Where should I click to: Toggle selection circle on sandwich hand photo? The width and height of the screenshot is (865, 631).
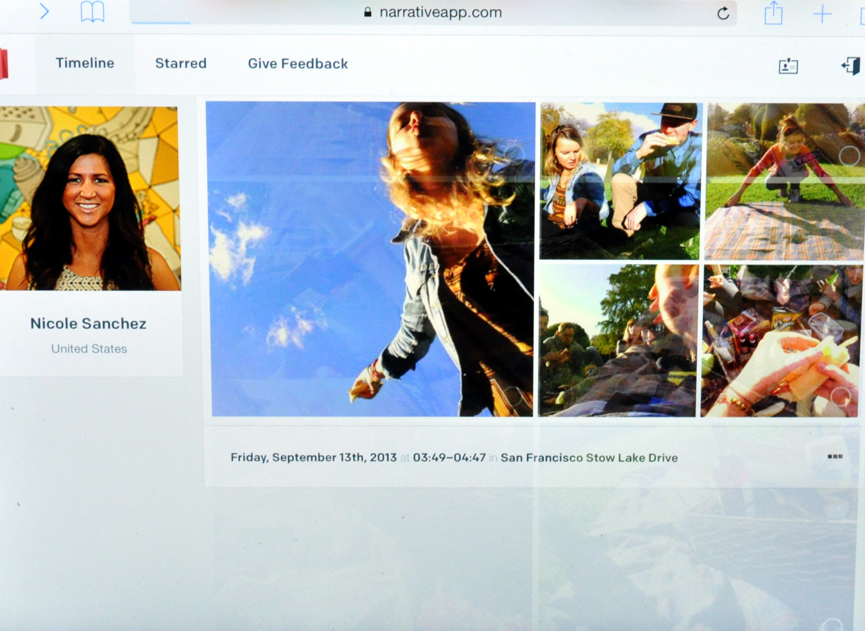tap(841, 396)
